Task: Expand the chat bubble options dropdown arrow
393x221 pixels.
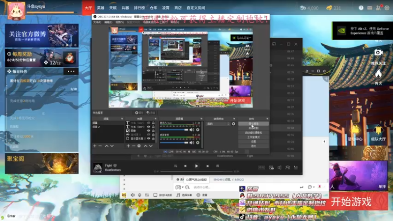Action: [x=314, y=187]
